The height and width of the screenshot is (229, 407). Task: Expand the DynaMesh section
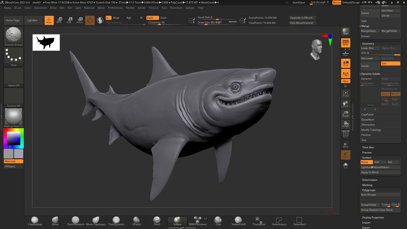pos(368,120)
